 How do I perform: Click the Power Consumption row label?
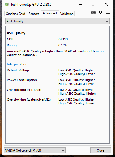tap(22, 80)
